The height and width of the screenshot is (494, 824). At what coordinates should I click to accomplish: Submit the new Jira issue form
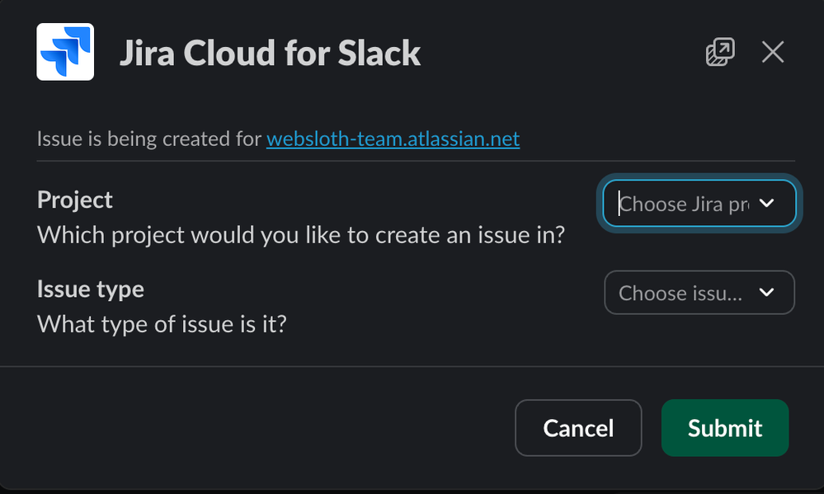click(x=724, y=428)
